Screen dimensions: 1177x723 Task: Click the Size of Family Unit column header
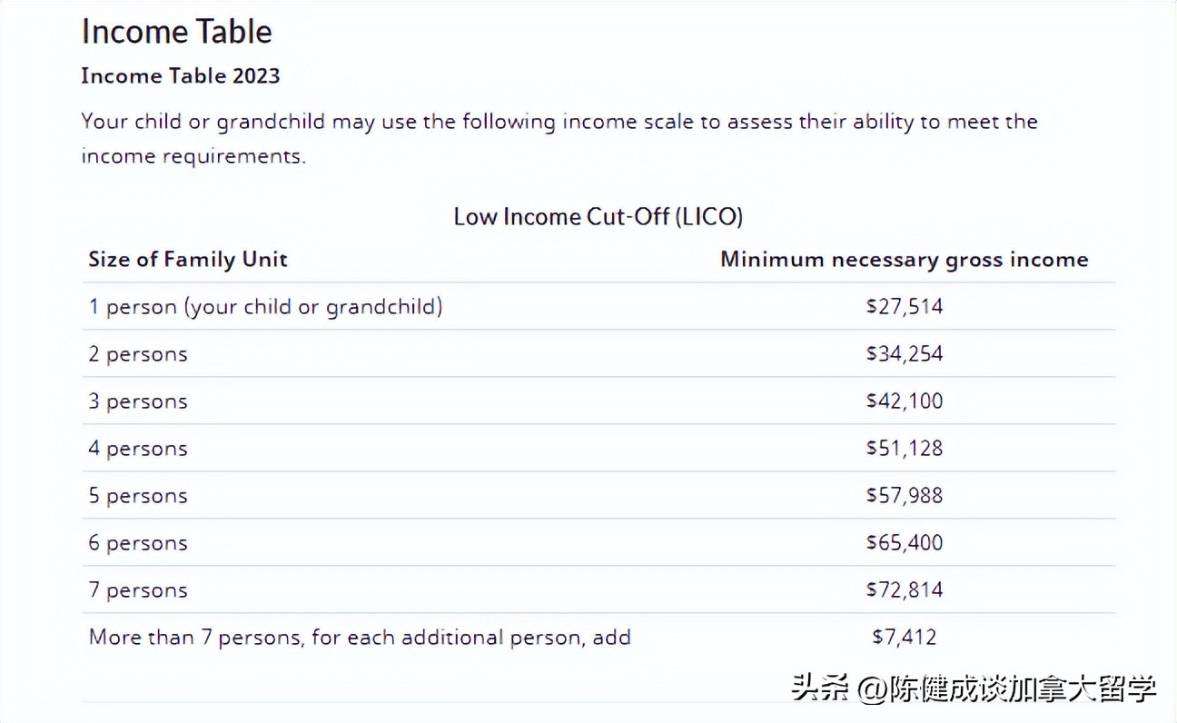pos(188,259)
